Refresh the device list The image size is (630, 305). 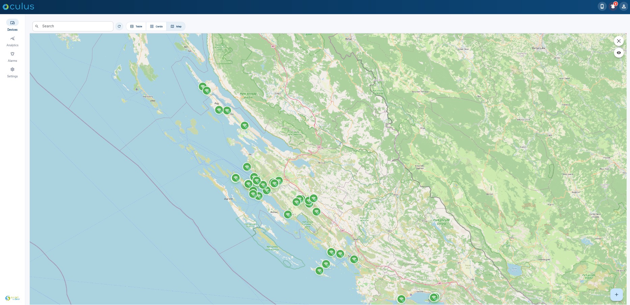point(119,26)
